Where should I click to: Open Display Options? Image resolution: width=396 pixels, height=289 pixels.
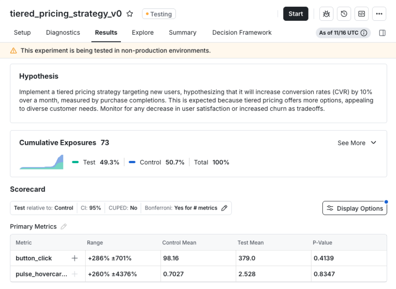[x=355, y=208]
